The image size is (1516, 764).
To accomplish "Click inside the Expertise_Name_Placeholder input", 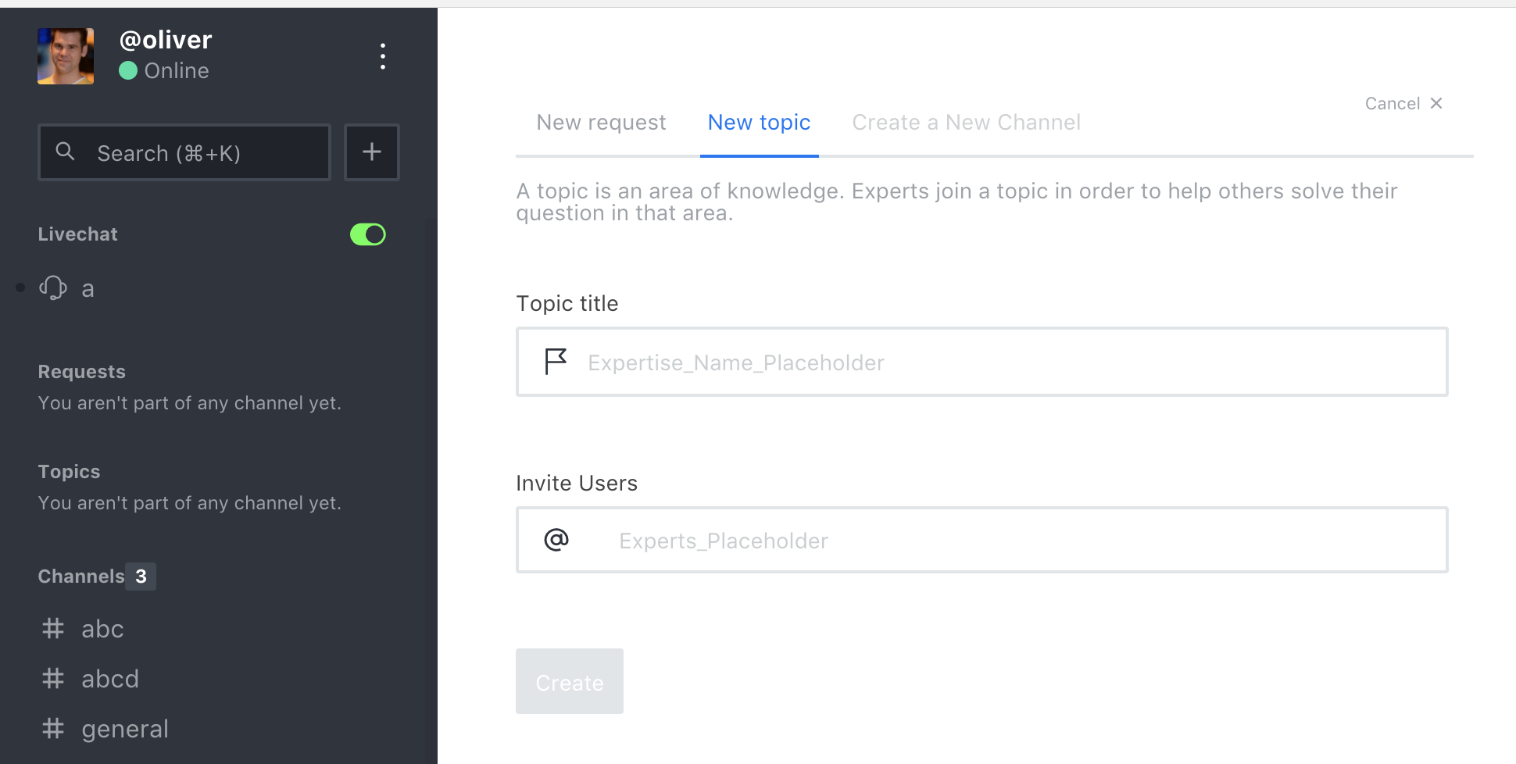I will (860, 362).
